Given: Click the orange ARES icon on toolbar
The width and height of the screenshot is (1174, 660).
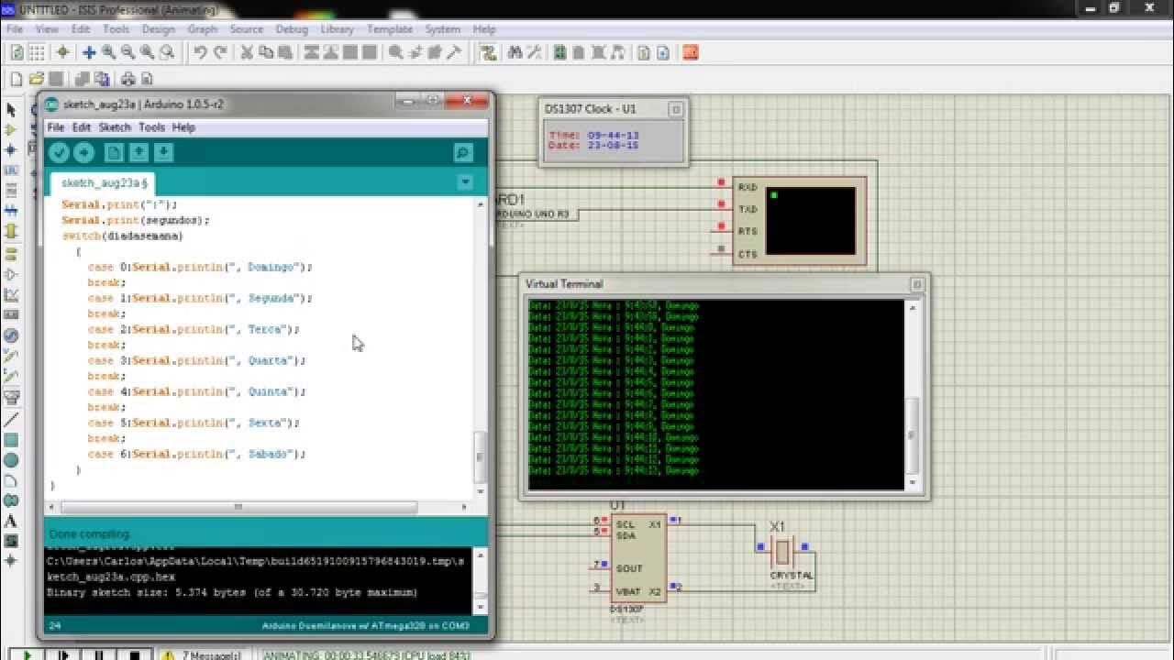Looking at the screenshot, I should click(691, 53).
